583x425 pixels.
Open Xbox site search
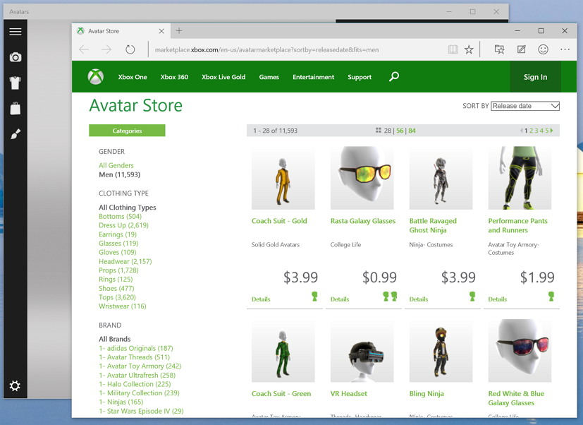(393, 77)
